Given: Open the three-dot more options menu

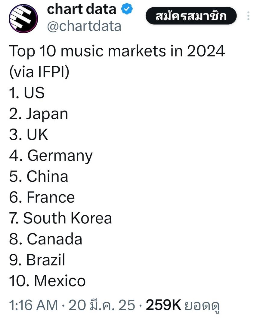Looking at the screenshot, I should coord(249,16).
